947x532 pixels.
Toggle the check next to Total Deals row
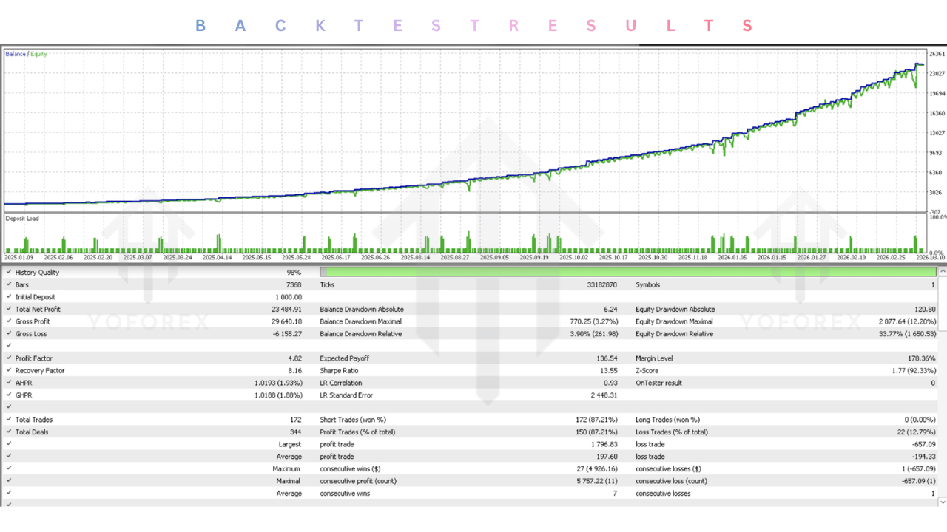[x=9, y=432]
